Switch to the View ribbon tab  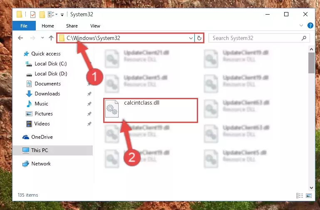click(x=95, y=26)
